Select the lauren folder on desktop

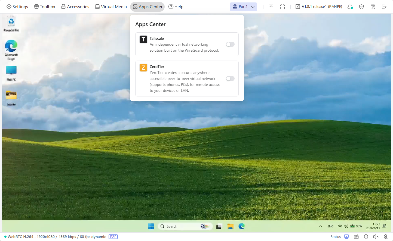coord(11,98)
